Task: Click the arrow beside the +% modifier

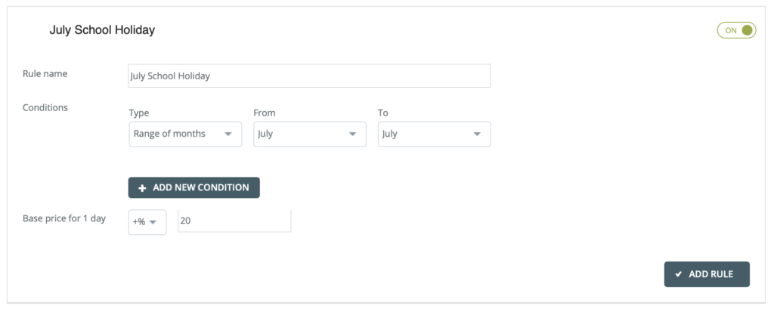Action: tap(153, 222)
